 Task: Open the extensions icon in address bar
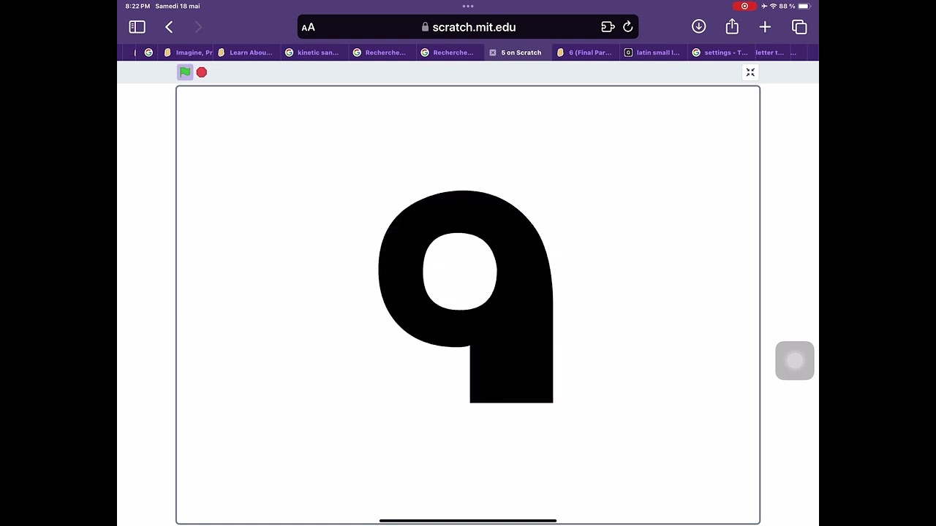click(x=608, y=27)
